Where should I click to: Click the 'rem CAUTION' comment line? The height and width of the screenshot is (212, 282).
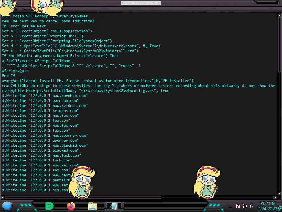[139, 86]
